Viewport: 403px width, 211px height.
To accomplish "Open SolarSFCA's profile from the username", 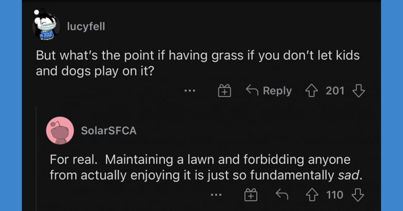I will 108,131.
